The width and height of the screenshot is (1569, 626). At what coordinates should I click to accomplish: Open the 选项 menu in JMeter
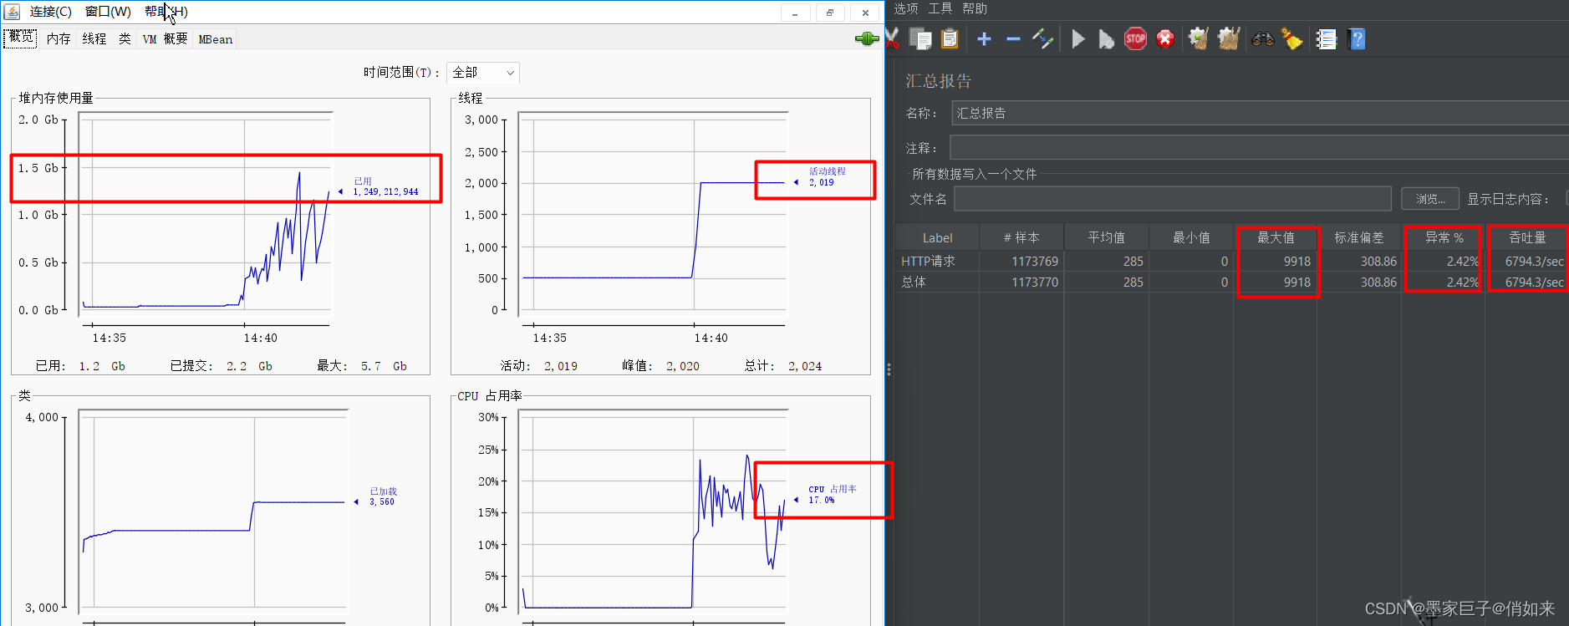pos(906,8)
